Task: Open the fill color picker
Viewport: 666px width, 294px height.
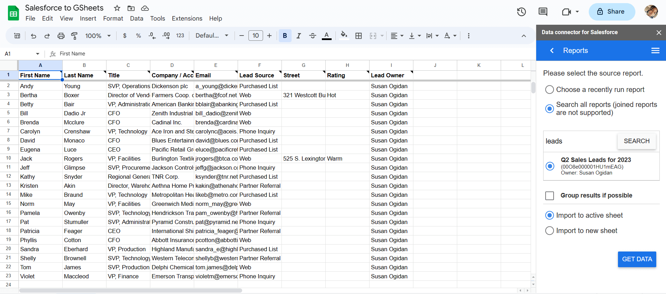Action: tap(344, 36)
